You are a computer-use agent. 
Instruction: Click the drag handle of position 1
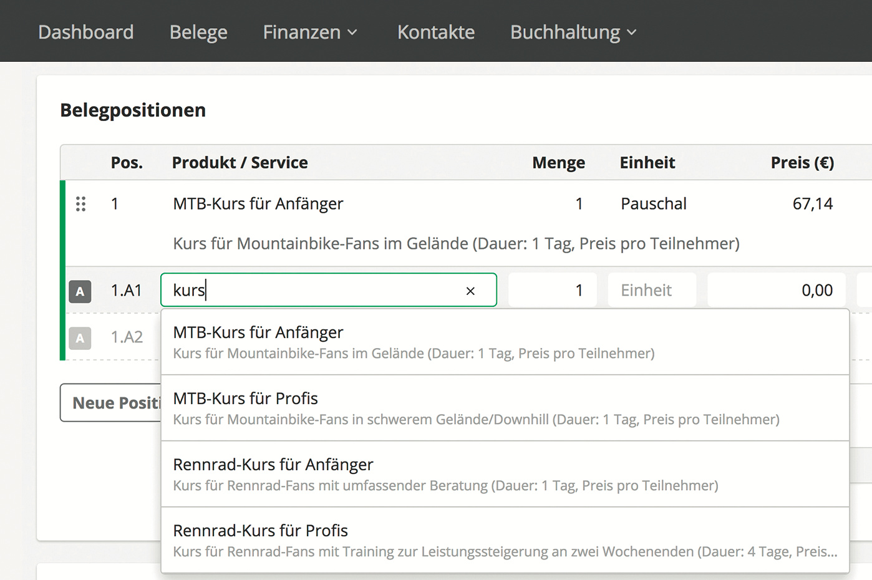(80, 204)
